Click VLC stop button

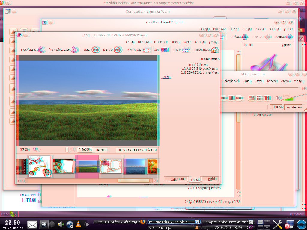click(231, 98)
